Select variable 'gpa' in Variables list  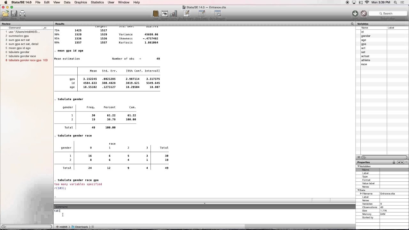coord(364,44)
